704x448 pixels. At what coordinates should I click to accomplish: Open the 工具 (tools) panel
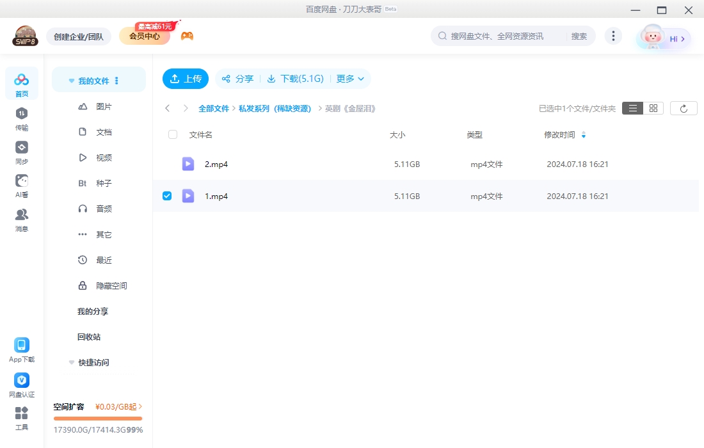pyautogui.click(x=21, y=419)
